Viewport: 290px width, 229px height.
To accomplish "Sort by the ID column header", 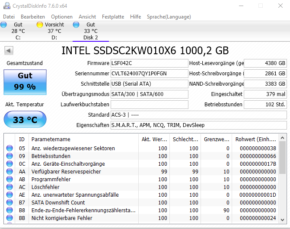I will pyautogui.click(x=22, y=139).
